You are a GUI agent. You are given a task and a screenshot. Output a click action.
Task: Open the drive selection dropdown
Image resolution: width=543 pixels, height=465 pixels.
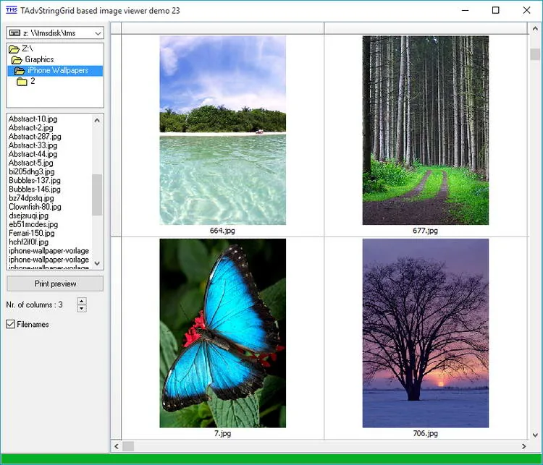point(98,33)
